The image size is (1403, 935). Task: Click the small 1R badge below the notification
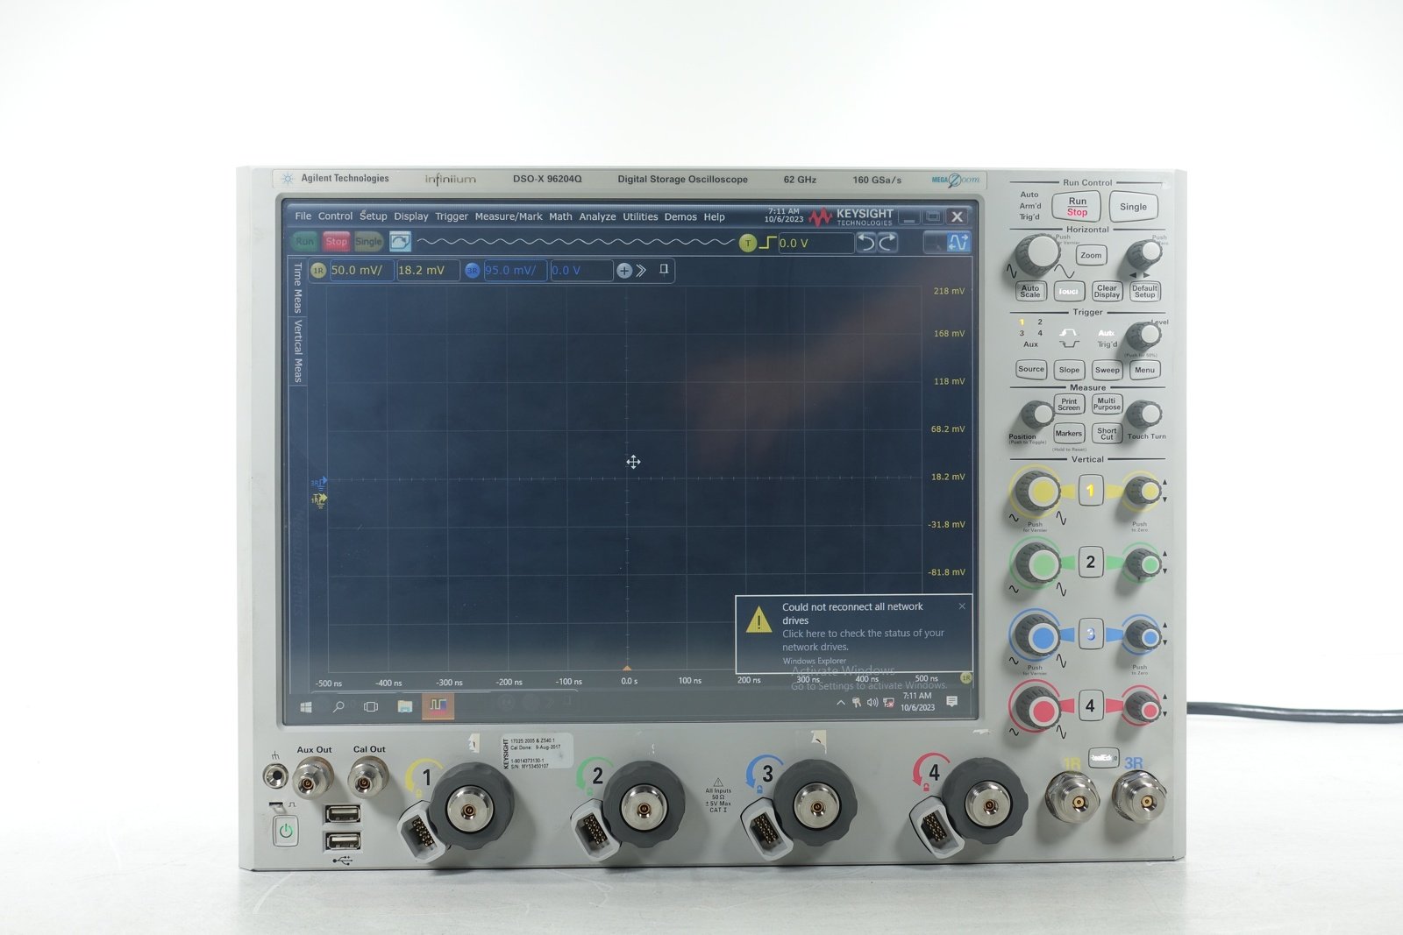click(965, 678)
